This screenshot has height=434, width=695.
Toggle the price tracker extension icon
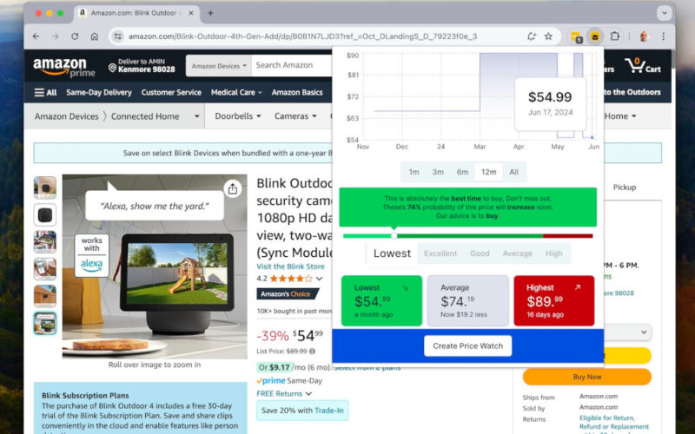click(x=595, y=36)
